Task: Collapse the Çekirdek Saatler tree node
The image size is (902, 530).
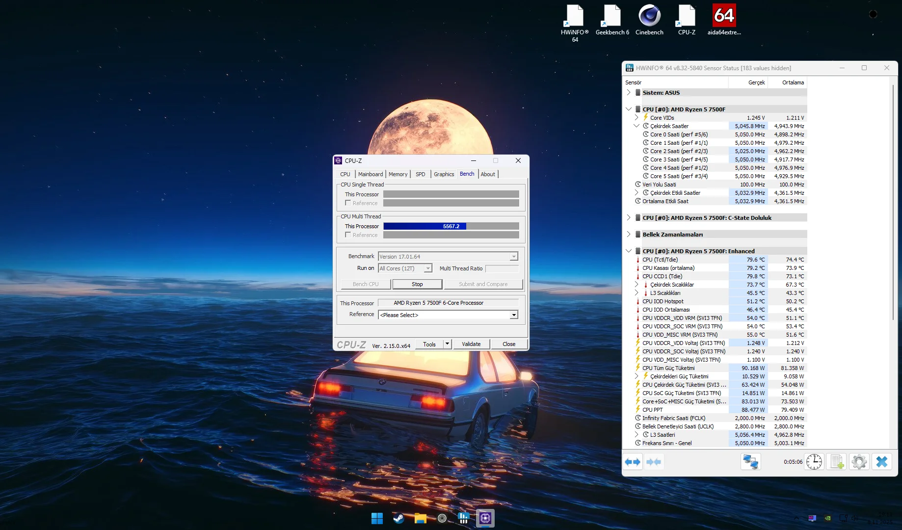Action: pos(637,126)
